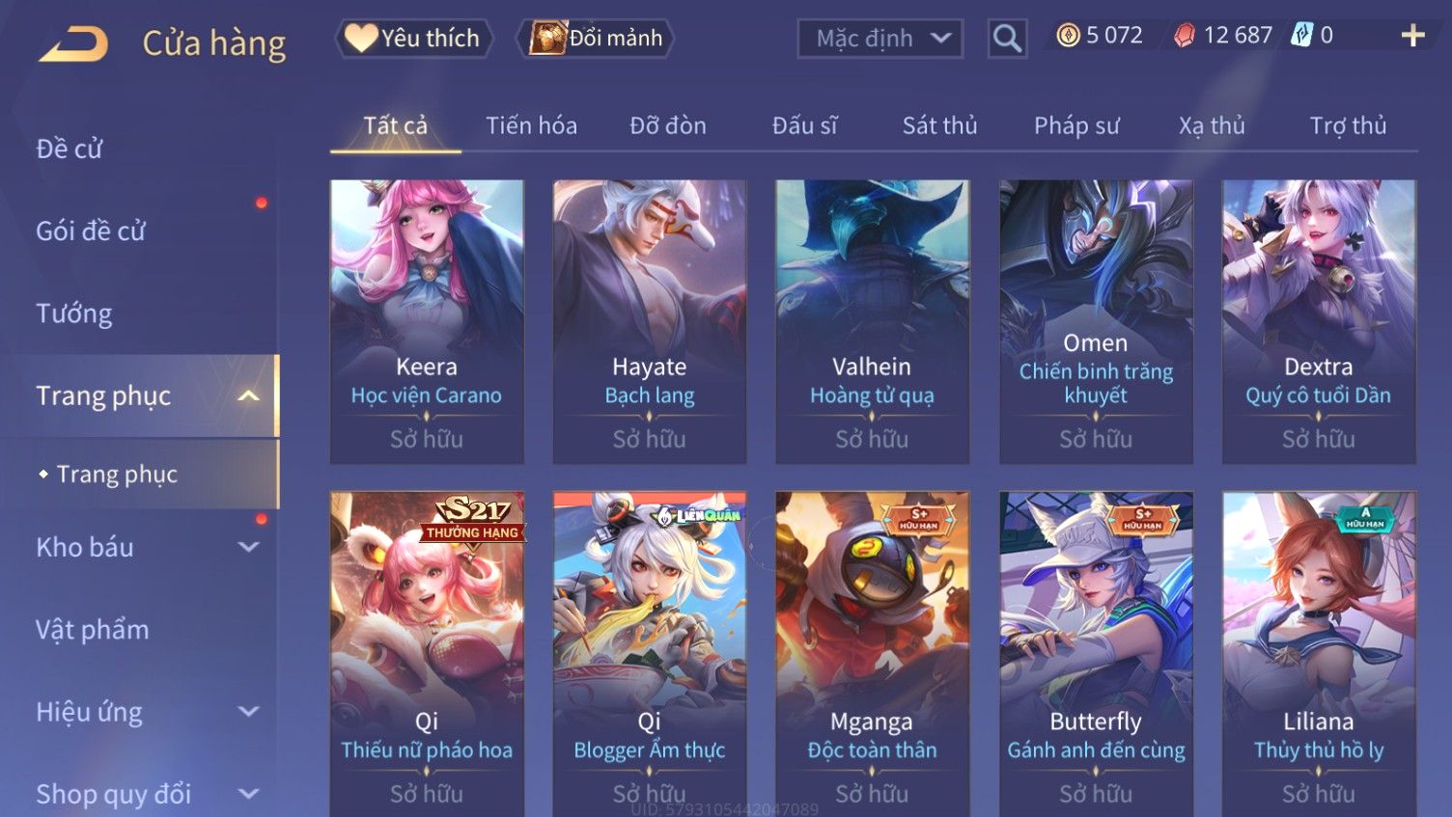Viewport: 1452px width, 817px height.
Task: Switch to the Sát thủ tab
Action: coord(939,125)
